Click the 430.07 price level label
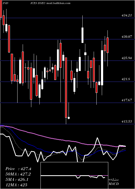Image resolution: width=135 pixels, height=189 pixels. point(127,36)
